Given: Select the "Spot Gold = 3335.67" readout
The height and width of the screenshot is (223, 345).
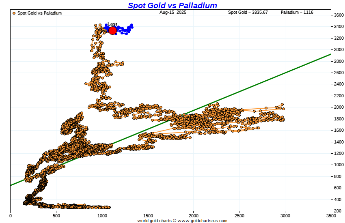Looking at the screenshot, I should (x=248, y=13).
